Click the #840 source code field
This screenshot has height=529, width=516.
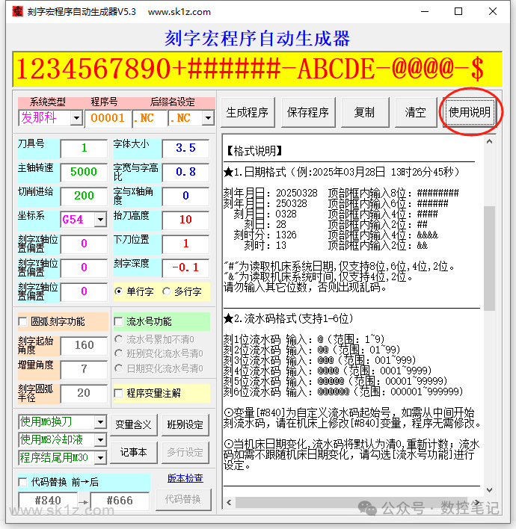pos(48,501)
